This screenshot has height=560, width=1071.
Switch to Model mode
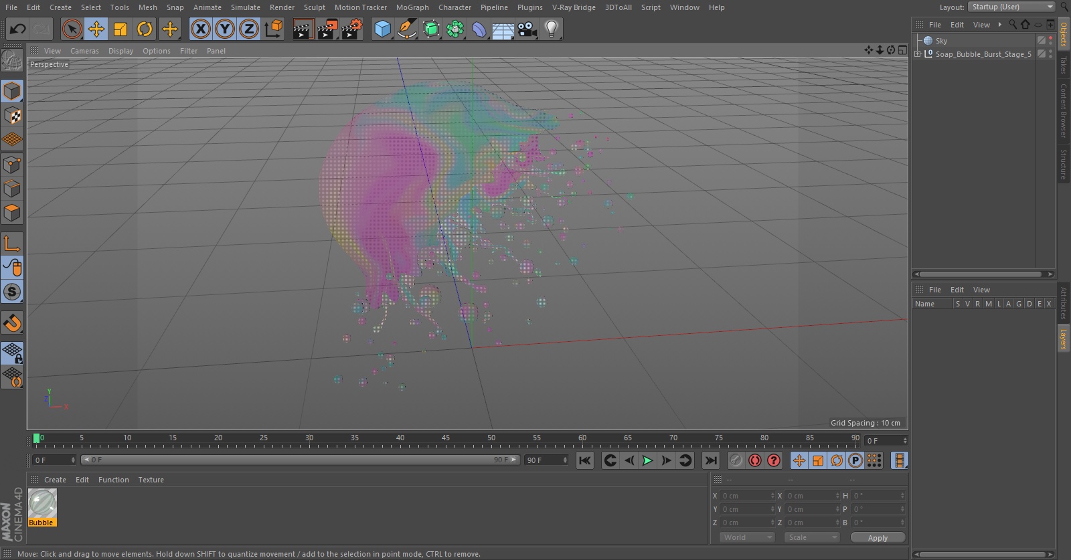pyautogui.click(x=12, y=91)
